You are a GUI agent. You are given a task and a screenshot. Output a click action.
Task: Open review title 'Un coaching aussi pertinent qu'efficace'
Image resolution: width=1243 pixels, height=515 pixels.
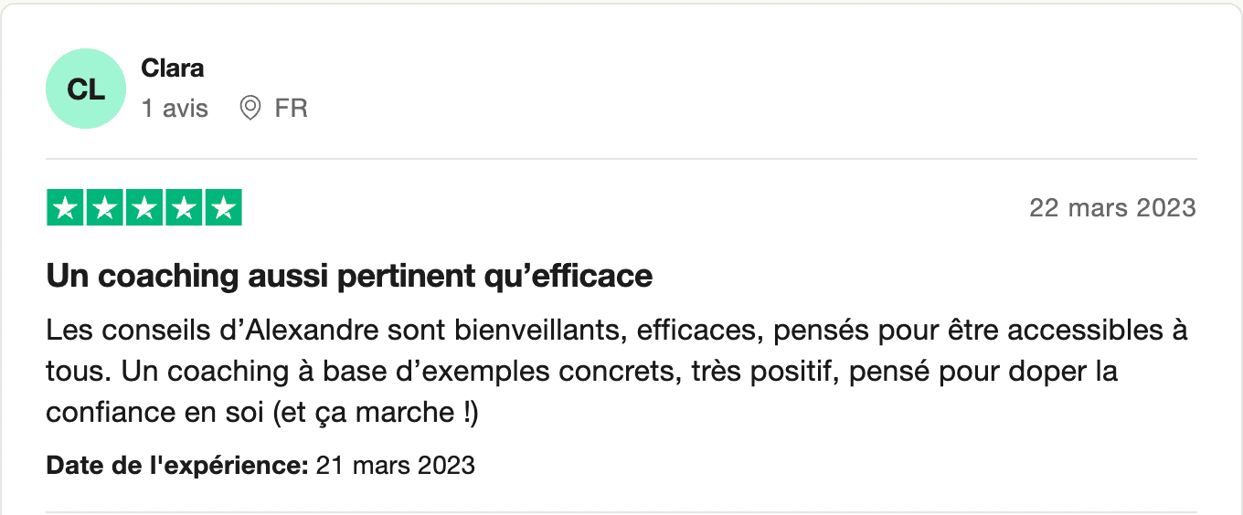[350, 276]
